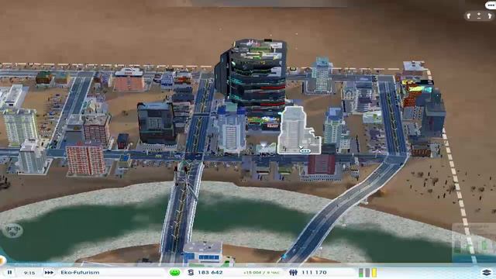
Task: Click the middle icon in top-right pill
Action: 479,15
